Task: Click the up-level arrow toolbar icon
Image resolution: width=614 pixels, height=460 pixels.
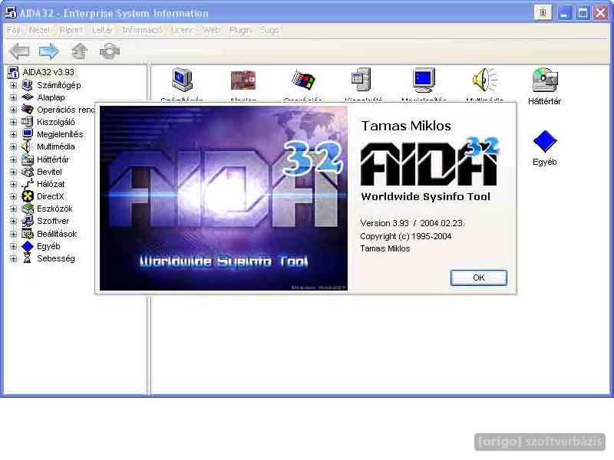Action: click(x=80, y=51)
